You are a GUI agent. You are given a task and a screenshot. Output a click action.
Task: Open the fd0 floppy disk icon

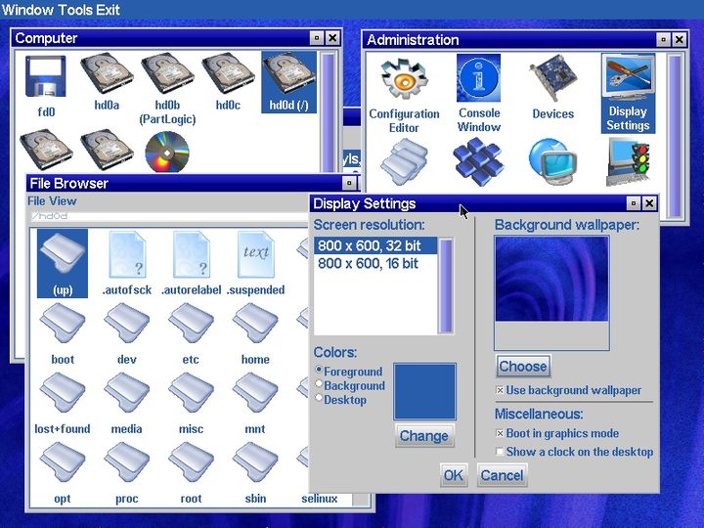point(45,86)
